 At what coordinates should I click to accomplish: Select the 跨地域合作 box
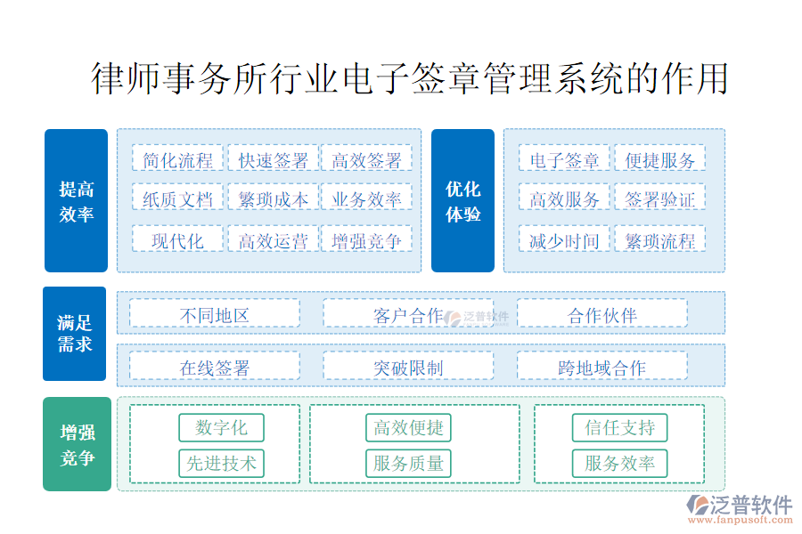pos(602,366)
